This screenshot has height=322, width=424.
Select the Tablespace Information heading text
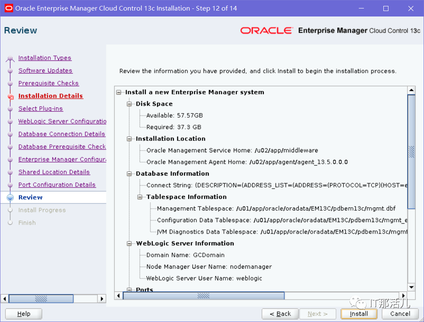pos(187,197)
